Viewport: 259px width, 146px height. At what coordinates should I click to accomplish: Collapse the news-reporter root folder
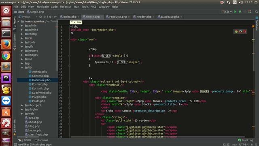(x=18, y=21)
